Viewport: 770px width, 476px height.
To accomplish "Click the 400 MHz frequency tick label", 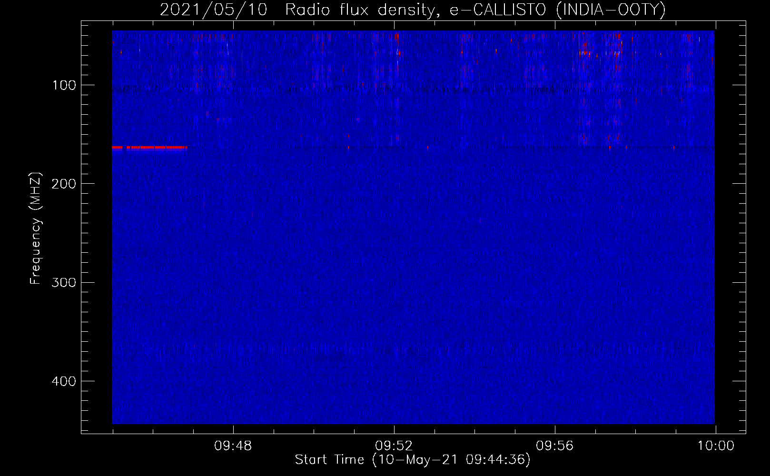I will click(64, 381).
